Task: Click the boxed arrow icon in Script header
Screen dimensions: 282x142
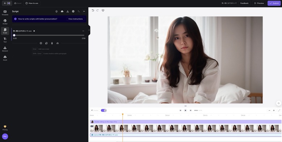Action: tap(84, 11)
